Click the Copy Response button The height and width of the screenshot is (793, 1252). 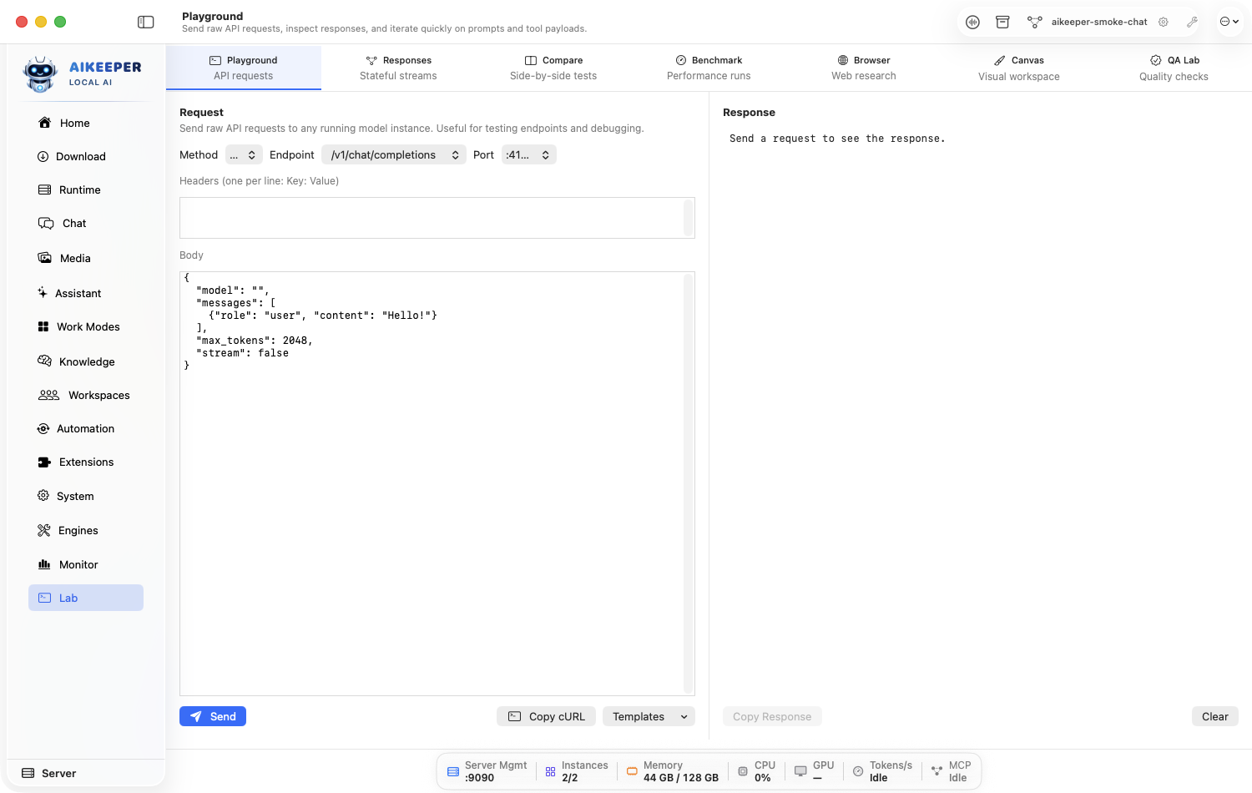772,716
